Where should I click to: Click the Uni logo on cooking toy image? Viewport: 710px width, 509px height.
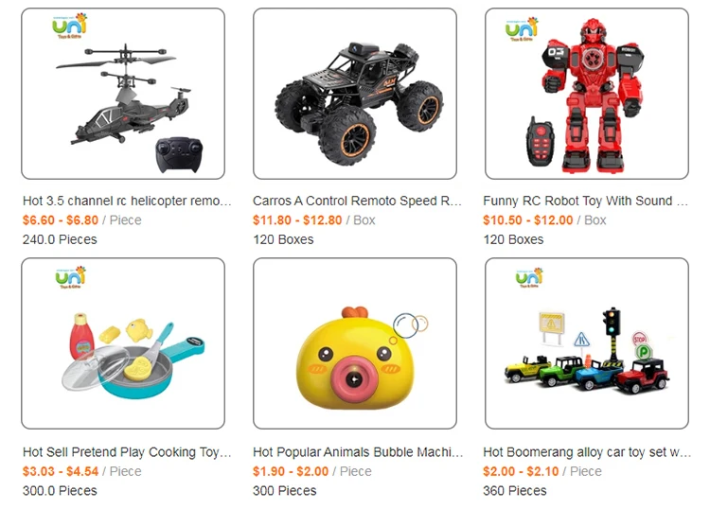71,277
